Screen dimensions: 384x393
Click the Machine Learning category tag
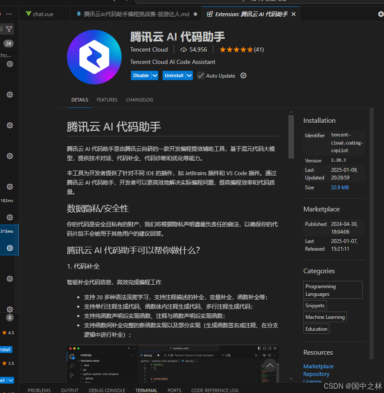click(325, 317)
